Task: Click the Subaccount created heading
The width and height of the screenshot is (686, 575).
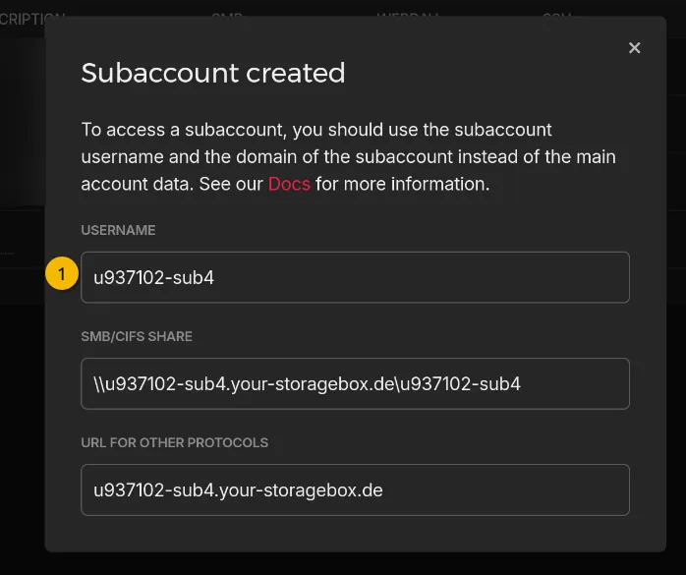Action: 213,73
